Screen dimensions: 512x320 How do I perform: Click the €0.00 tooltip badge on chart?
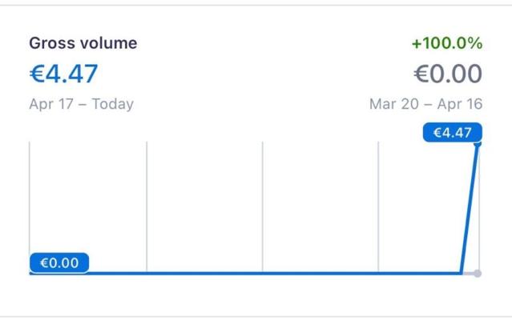click(59, 262)
